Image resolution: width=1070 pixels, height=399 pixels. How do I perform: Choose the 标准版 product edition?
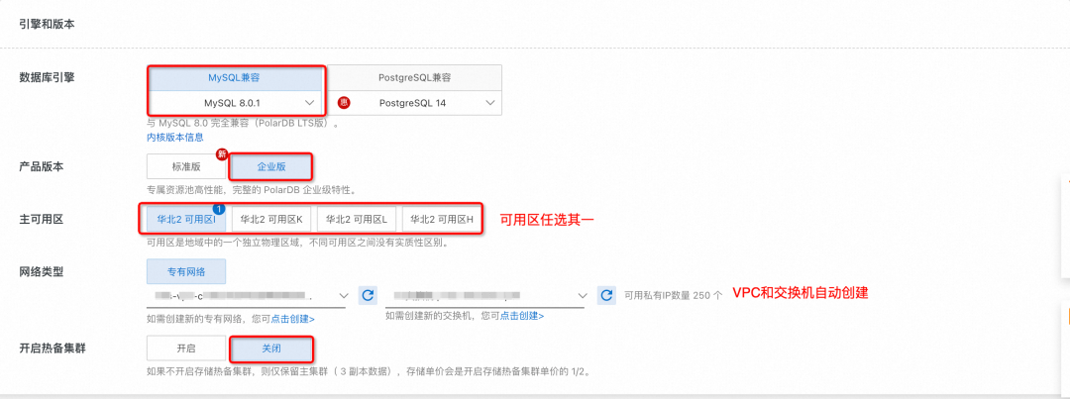[x=186, y=166]
